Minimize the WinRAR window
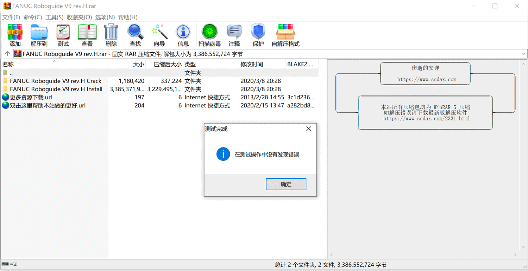Viewport: 528px width, 271px height. pos(473,6)
